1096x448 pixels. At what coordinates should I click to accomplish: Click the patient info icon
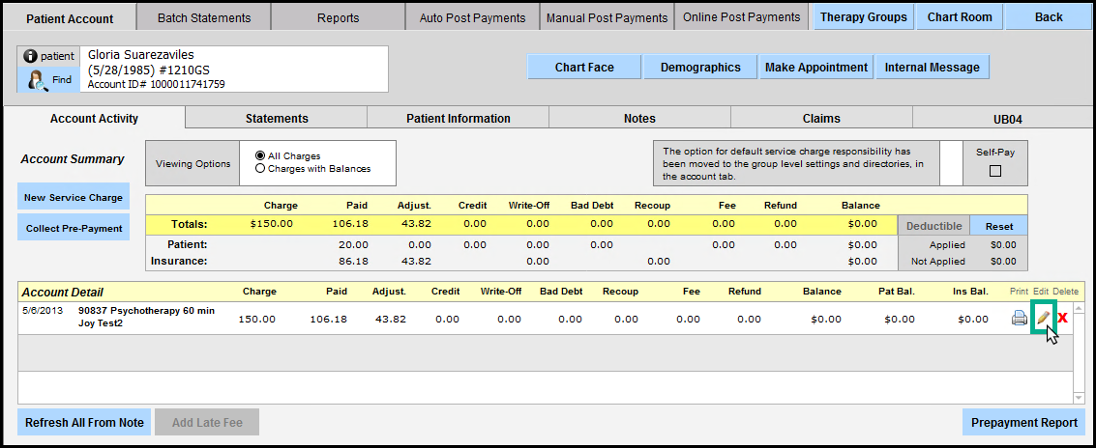point(30,57)
